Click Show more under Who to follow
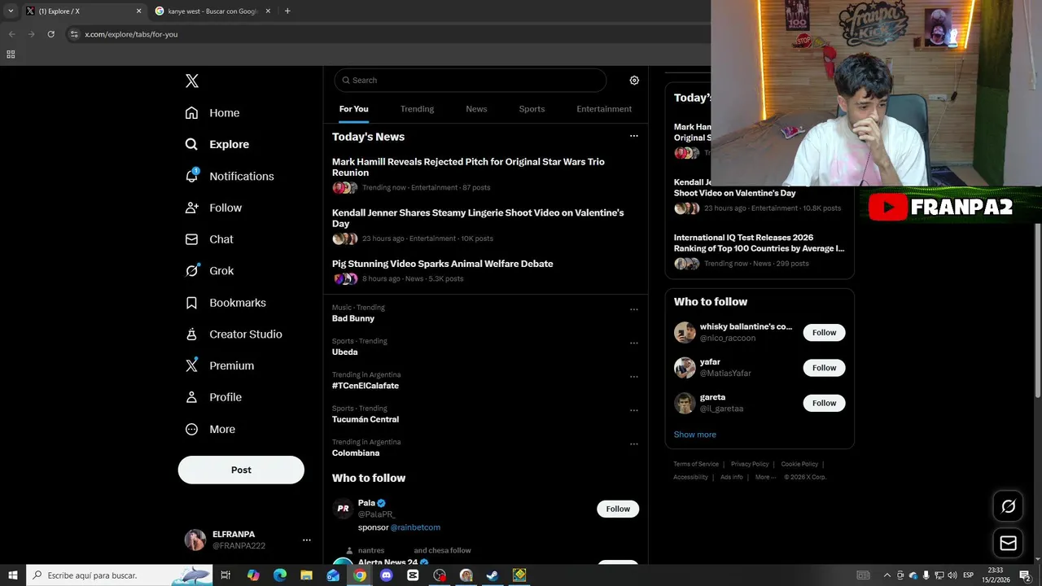Image resolution: width=1042 pixels, height=586 pixels. (x=694, y=435)
